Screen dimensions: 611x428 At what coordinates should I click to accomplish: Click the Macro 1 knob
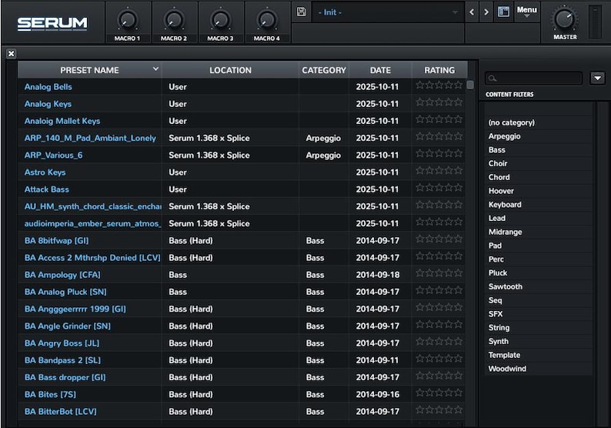click(x=127, y=20)
